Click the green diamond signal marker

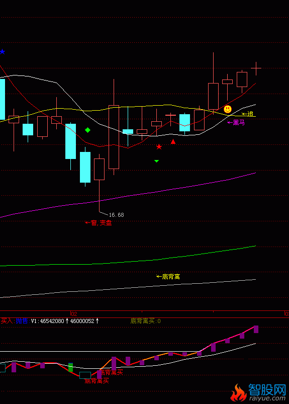(87, 130)
